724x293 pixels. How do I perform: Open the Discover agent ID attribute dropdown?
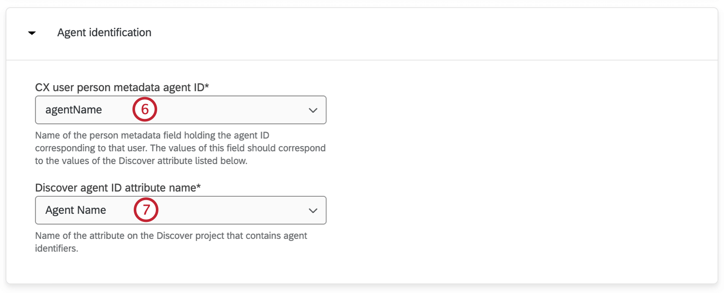181,210
